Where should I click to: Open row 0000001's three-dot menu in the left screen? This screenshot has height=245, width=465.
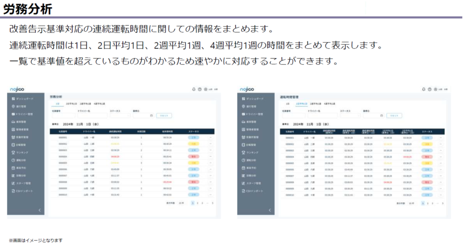point(210,137)
